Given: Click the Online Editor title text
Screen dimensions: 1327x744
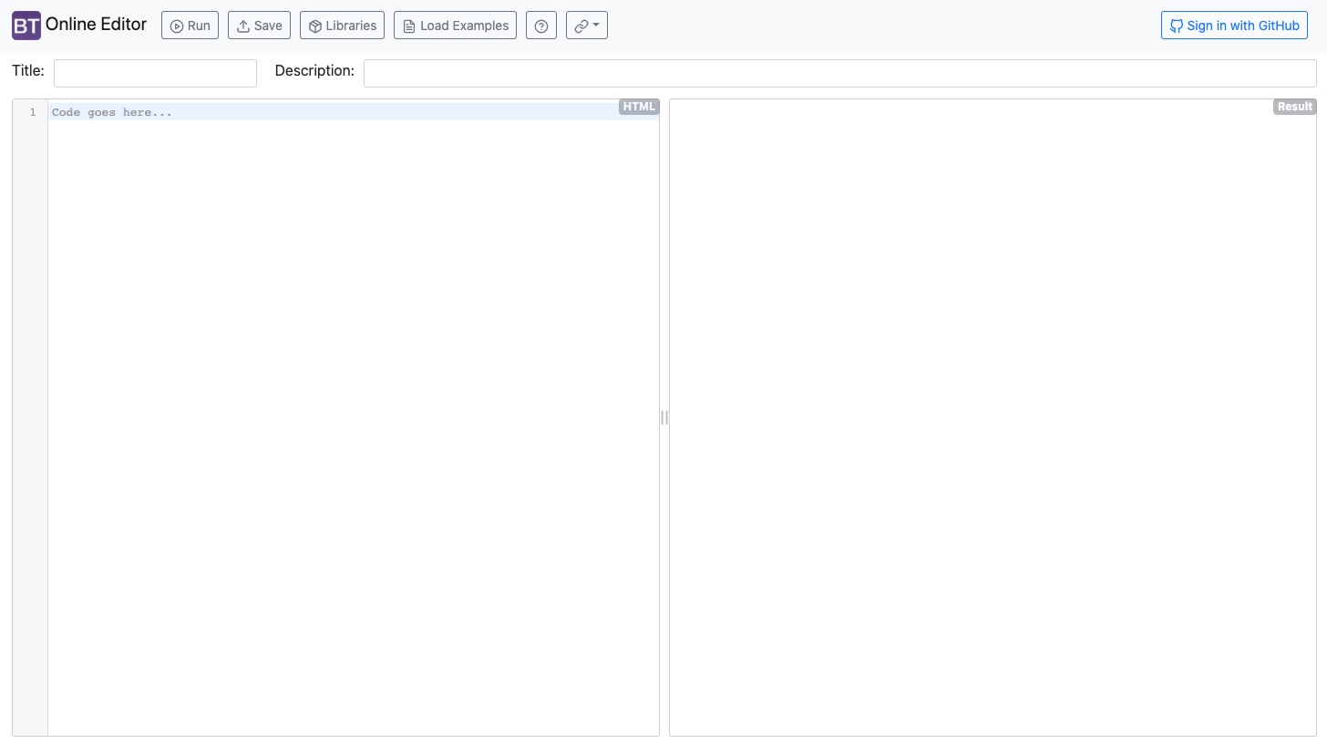Looking at the screenshot, I should point(96,25).
